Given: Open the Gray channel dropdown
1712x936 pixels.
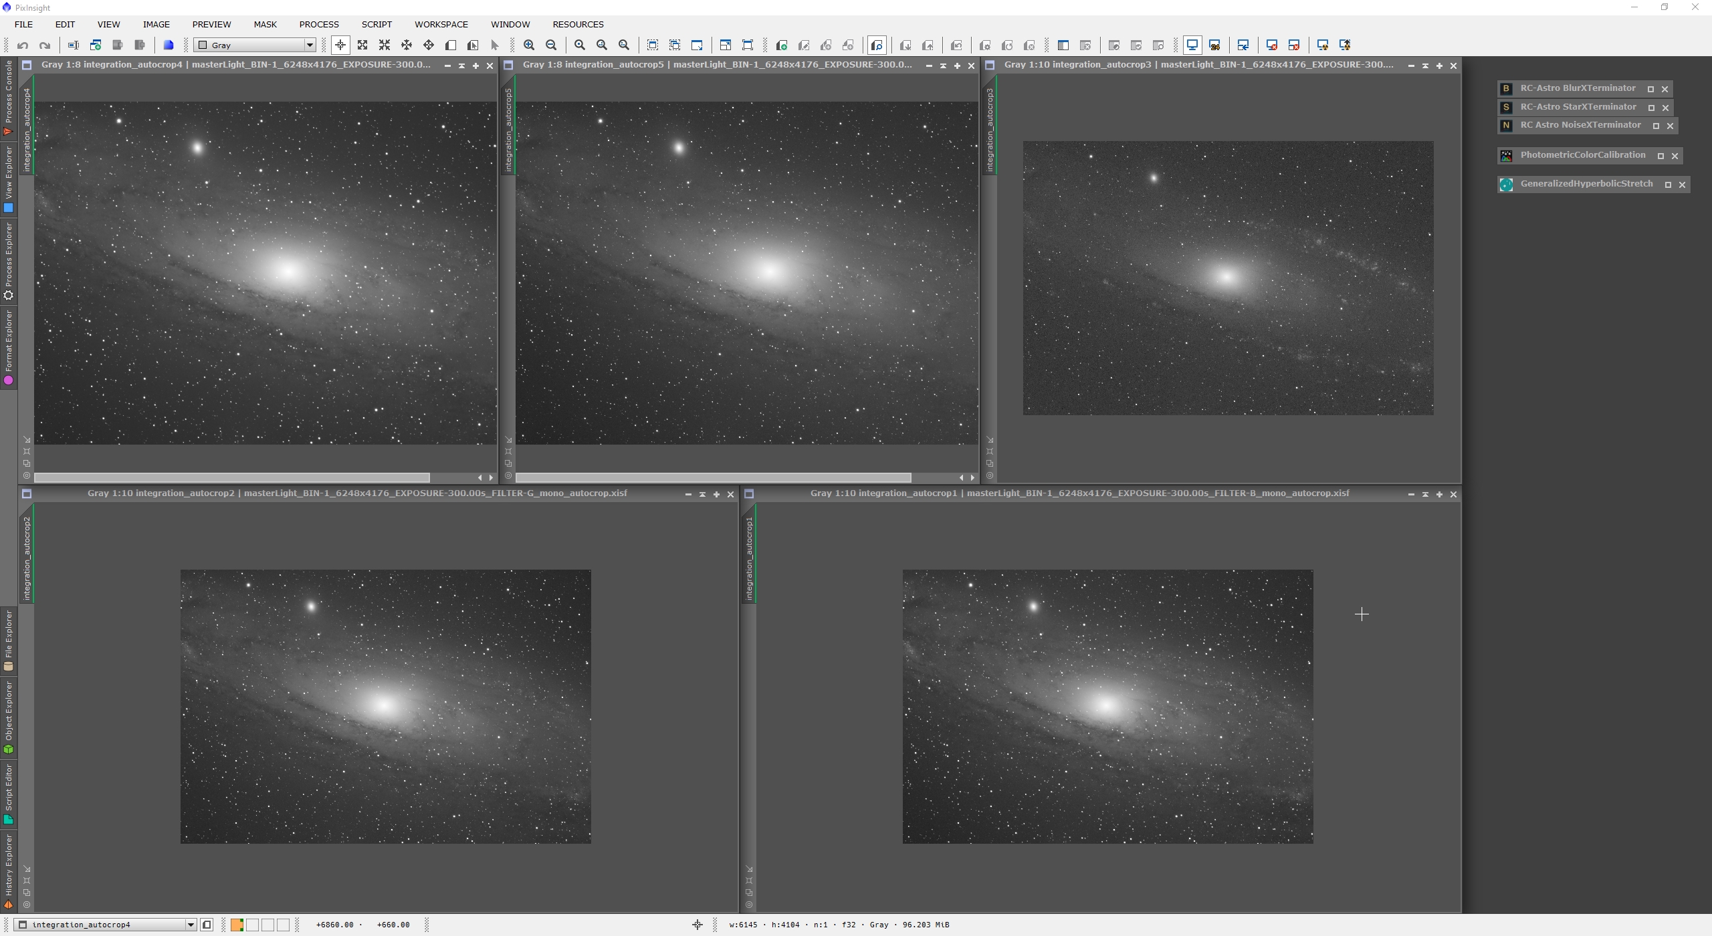Looking at the screenshot, I should click(x=310, y=45).
